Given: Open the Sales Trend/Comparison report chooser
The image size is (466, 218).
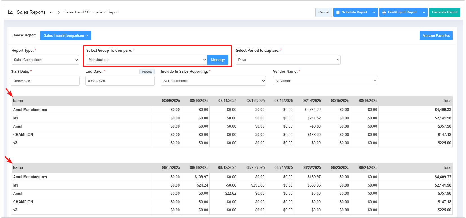Looking at the screenshot, I should pos(66,36).
